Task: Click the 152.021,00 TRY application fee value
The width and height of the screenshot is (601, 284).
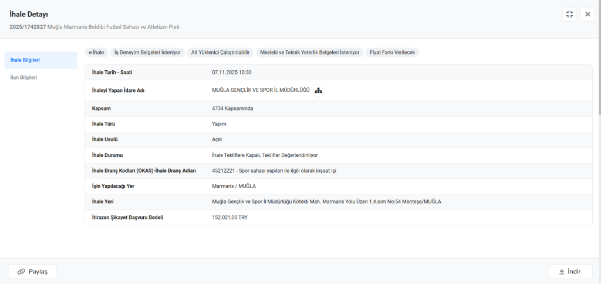Action: [x=229, y=217]
